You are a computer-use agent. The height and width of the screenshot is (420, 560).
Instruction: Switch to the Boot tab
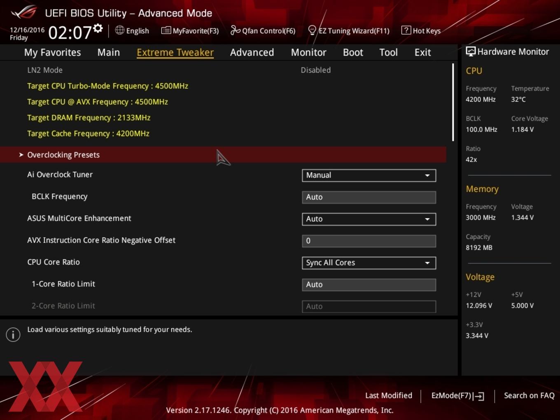[353, 52]
